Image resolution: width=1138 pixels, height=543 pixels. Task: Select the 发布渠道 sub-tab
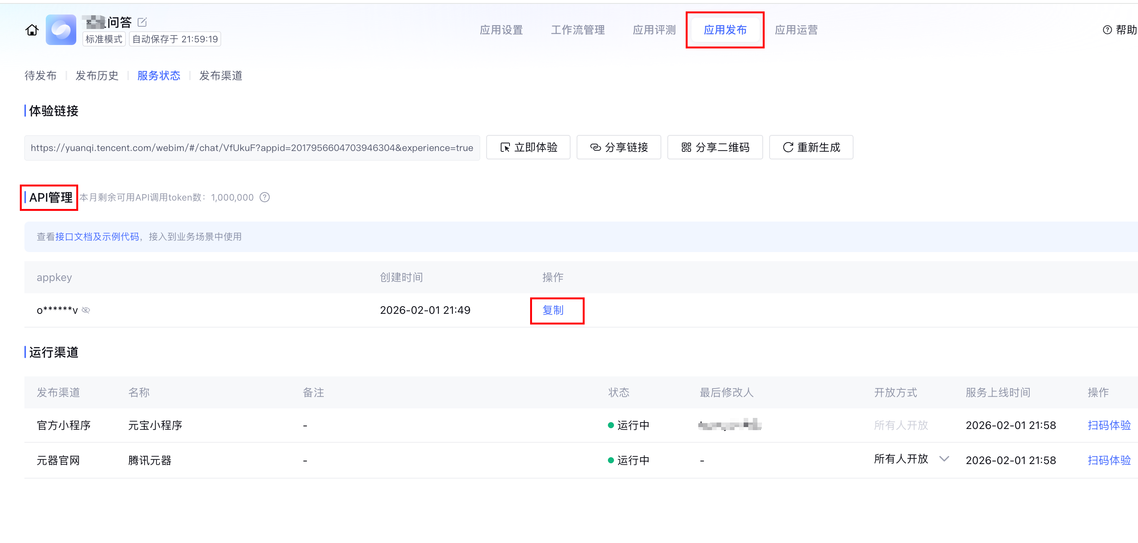220,76
